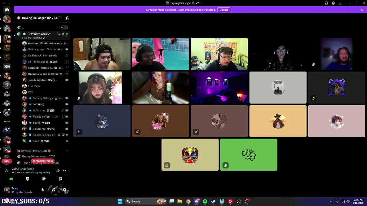Select Dr. Time E. Lopez in voice list
367x206 pixels.
(46, 62)
